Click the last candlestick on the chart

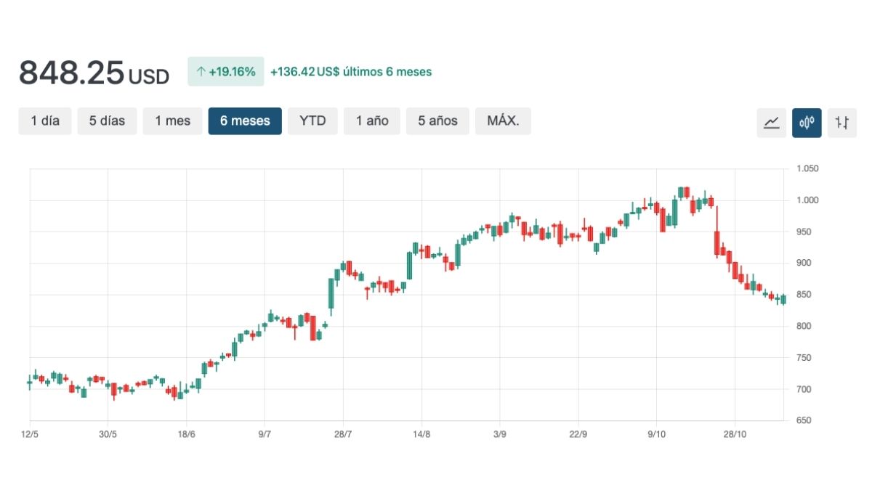click(783, 299)
